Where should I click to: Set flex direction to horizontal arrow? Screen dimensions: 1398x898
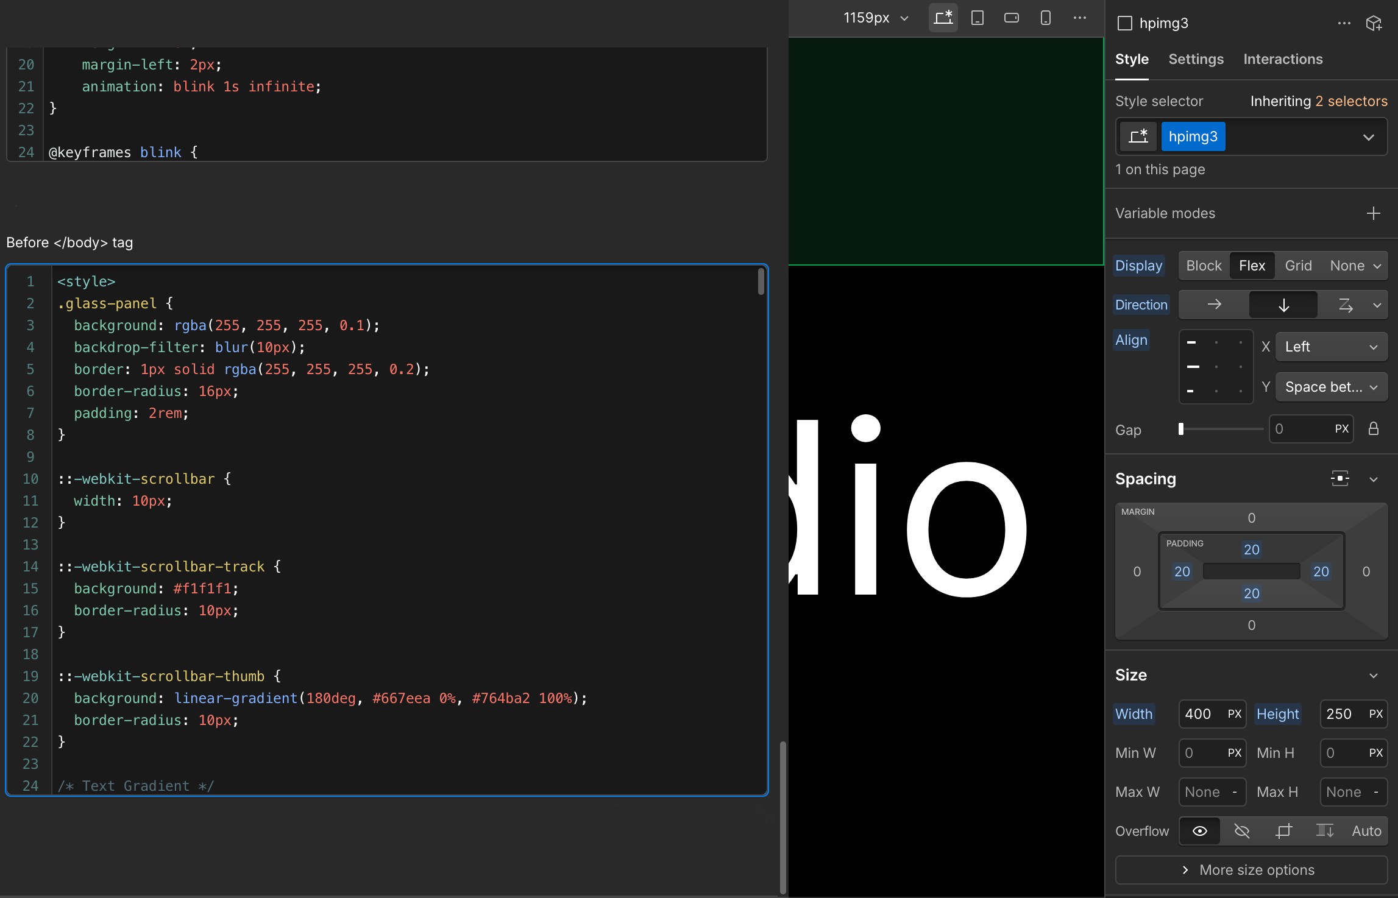1214,305
